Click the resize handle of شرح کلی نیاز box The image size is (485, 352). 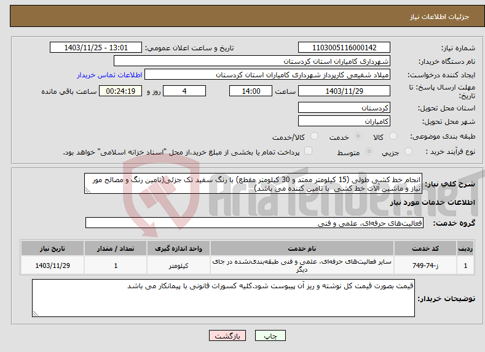pos(88,191)
